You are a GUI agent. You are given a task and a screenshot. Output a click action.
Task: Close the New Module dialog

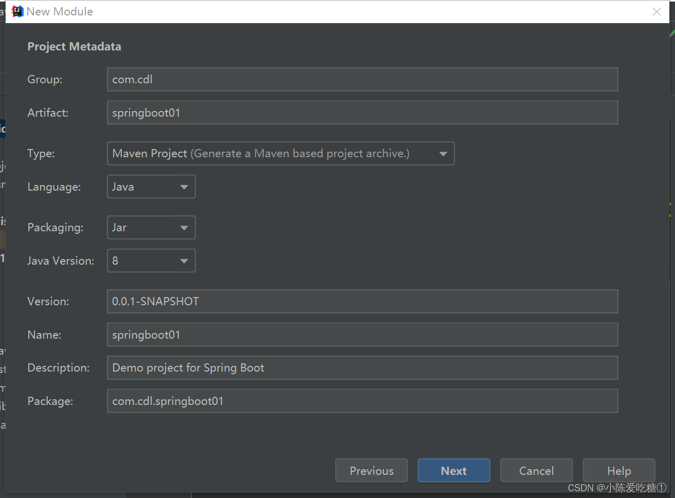656,11
